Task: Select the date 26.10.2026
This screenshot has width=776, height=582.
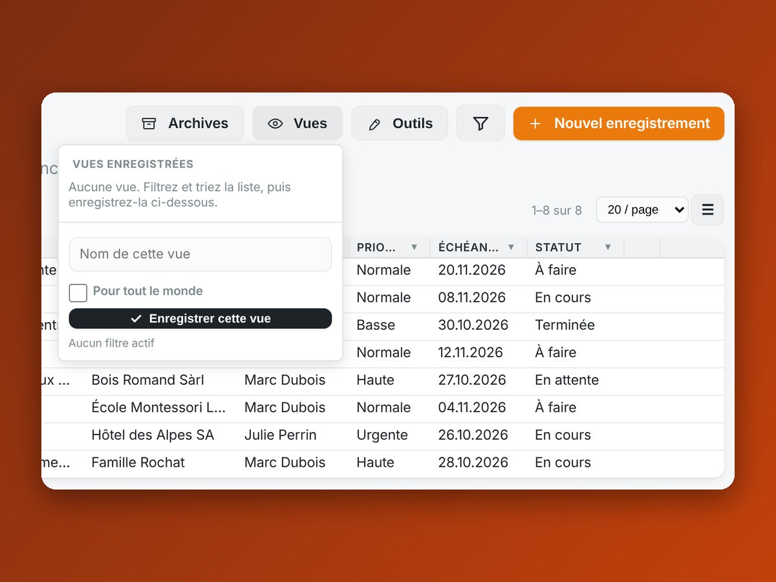Action: pos(473,435)
